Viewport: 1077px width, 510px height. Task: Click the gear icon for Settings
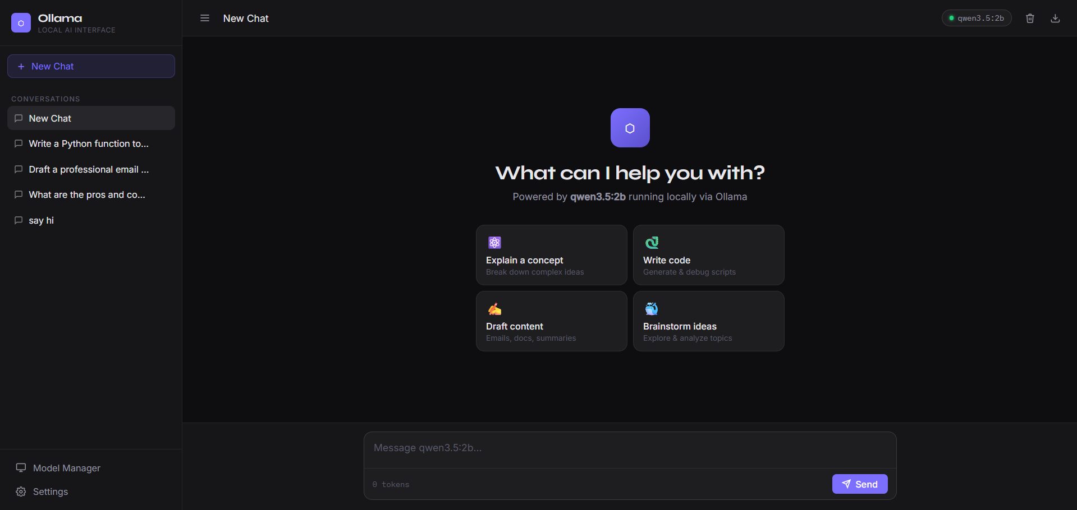(21, 492)
